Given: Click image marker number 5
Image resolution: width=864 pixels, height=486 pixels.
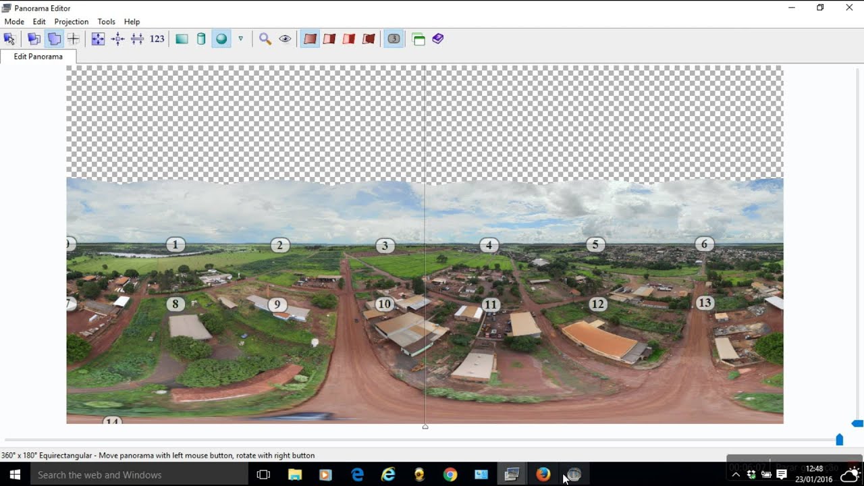Looking at the screenshot, I should [x=595, y=244].
